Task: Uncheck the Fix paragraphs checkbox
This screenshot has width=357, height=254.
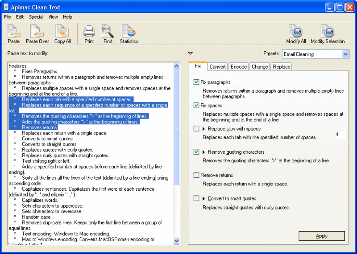Action: [196, 82]
